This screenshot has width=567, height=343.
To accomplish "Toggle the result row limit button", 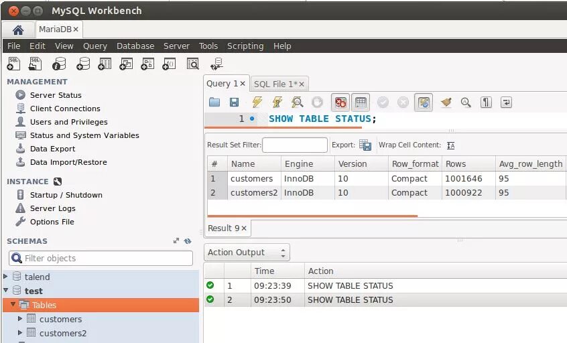I will (x=361, y=102).
